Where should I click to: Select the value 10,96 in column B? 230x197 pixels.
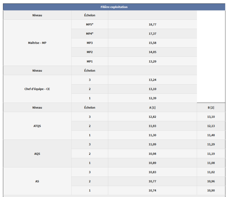pos(211,181)
